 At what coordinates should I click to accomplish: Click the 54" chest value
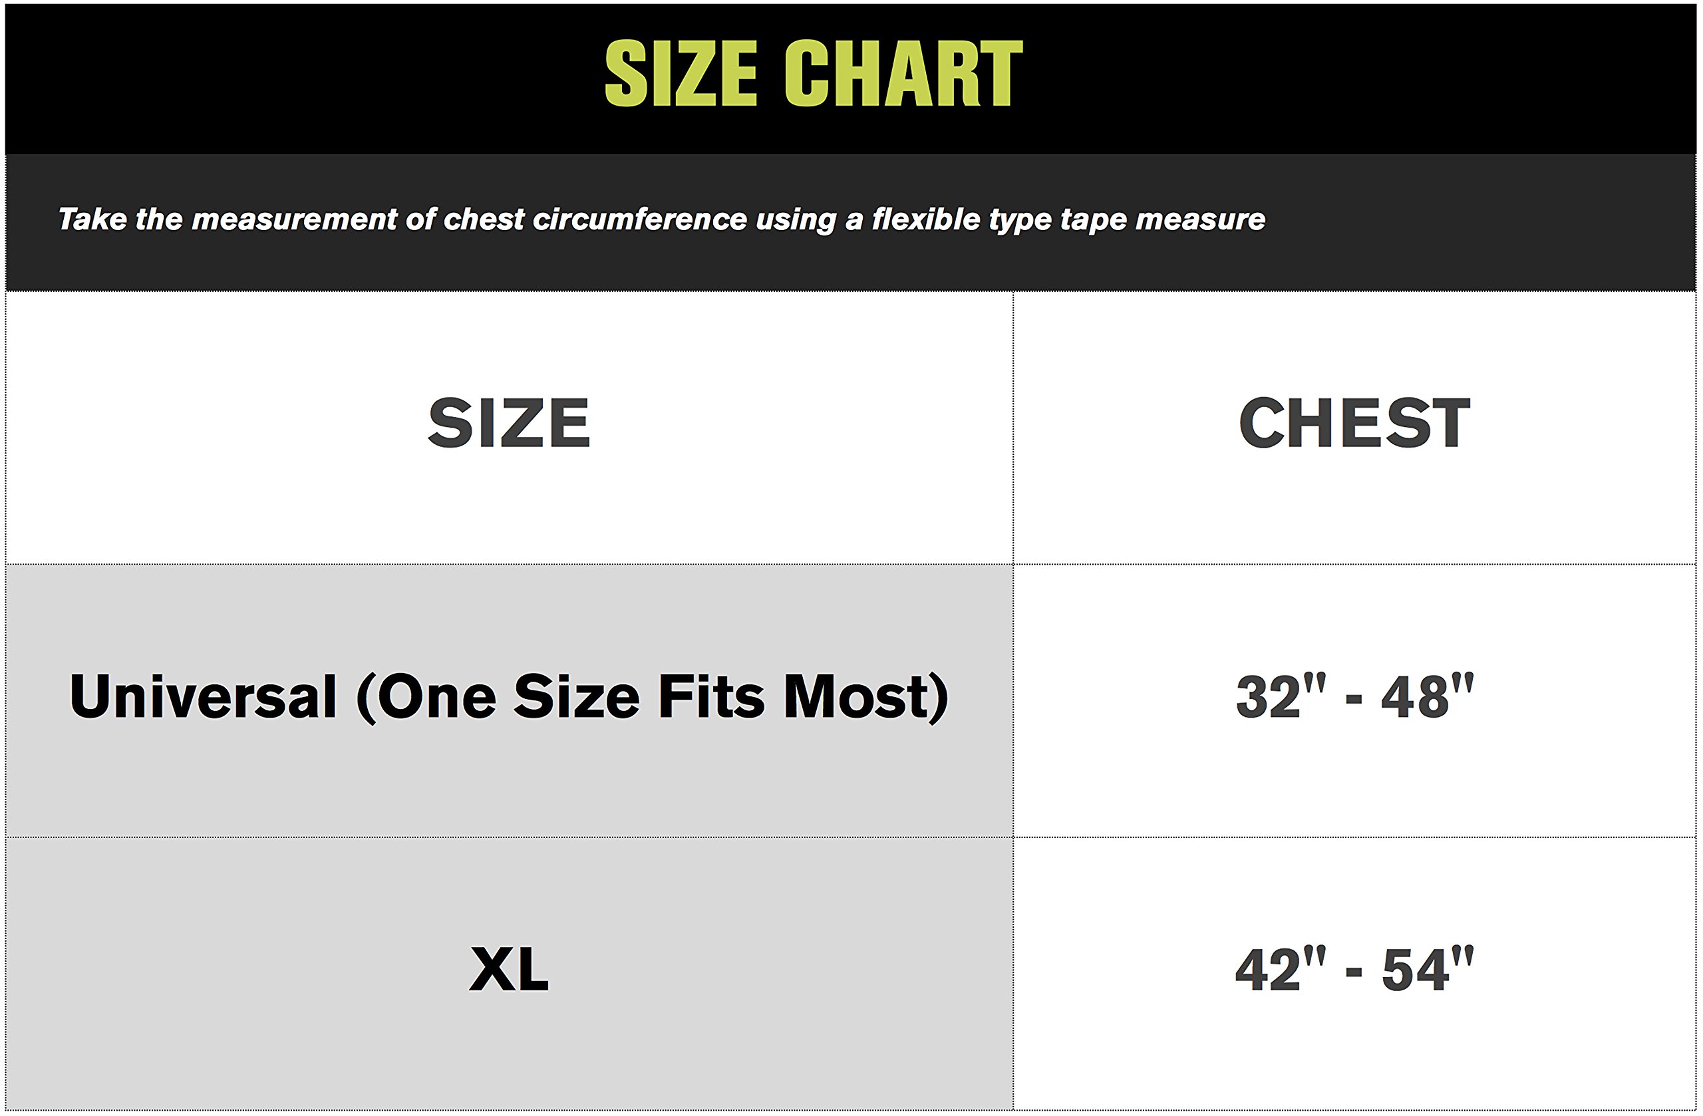(x=1427, y=969)
